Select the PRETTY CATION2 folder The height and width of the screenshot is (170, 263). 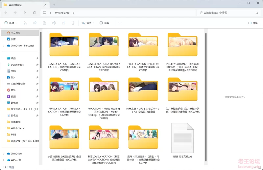[183, 52]
